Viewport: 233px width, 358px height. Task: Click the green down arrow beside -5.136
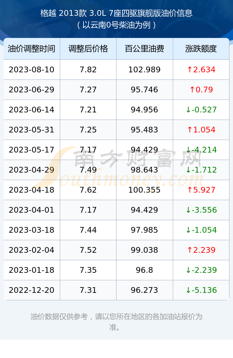click(188, 290)
